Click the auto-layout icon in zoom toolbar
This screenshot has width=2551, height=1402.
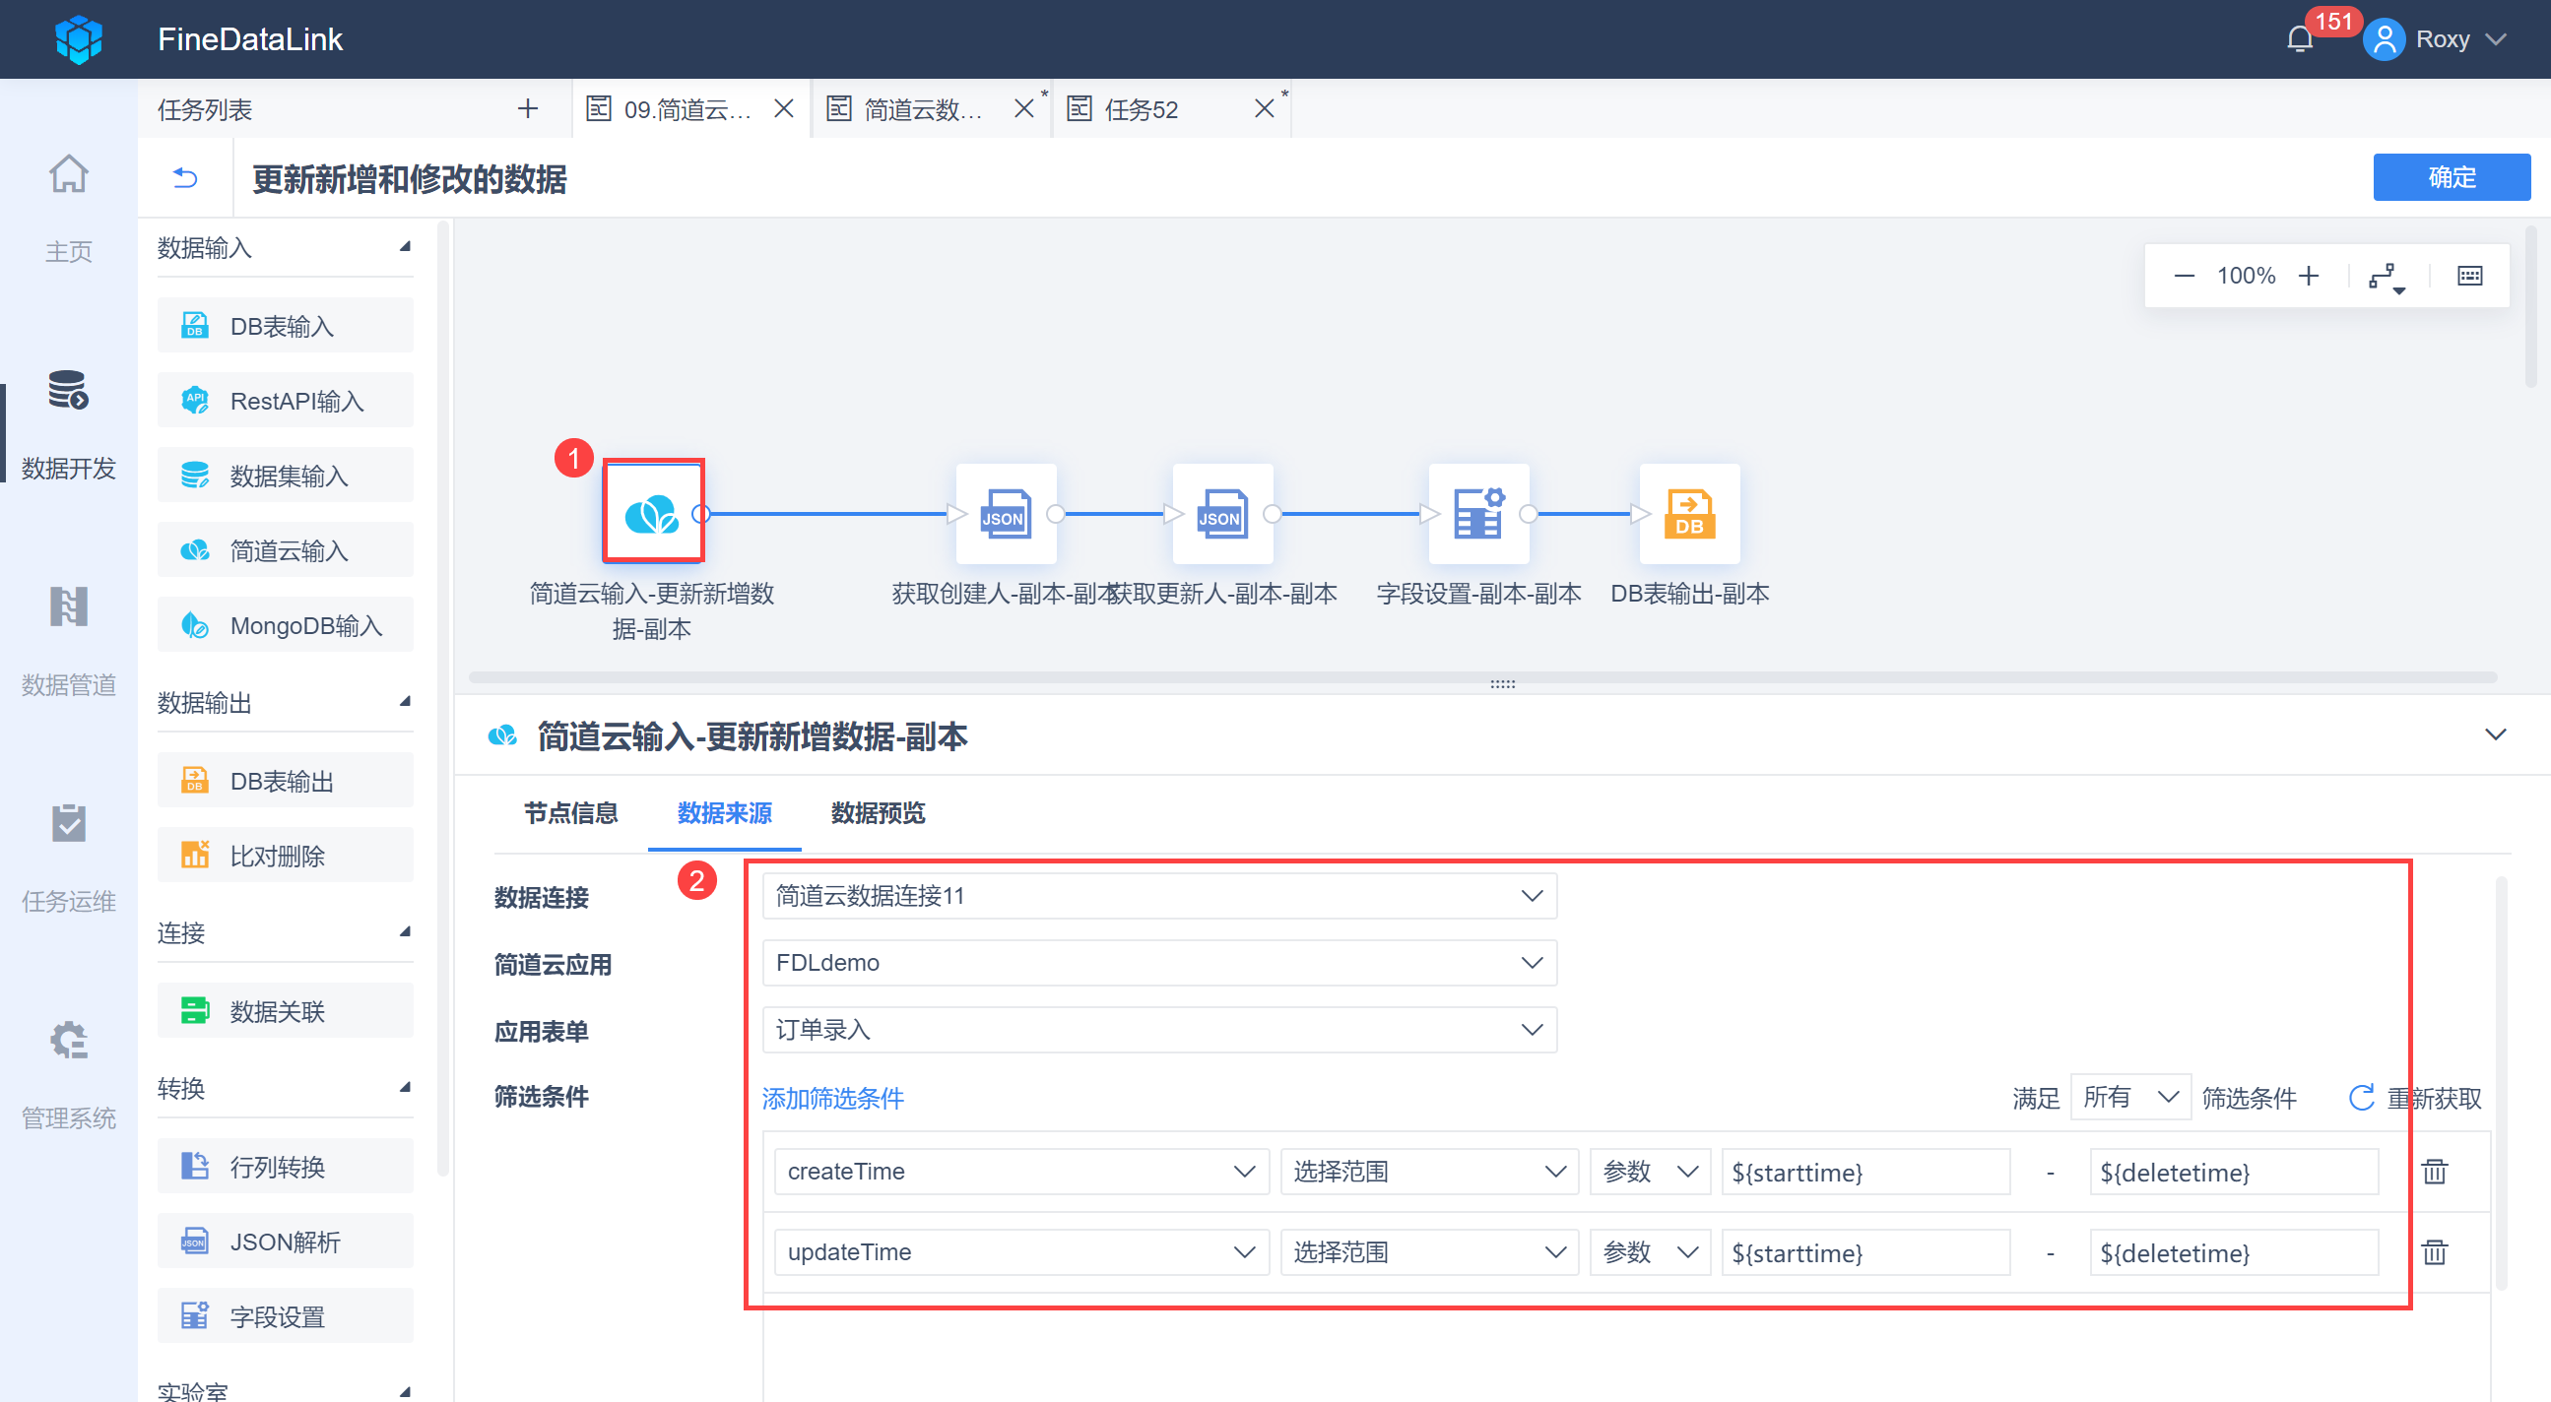coord(2386,277)
